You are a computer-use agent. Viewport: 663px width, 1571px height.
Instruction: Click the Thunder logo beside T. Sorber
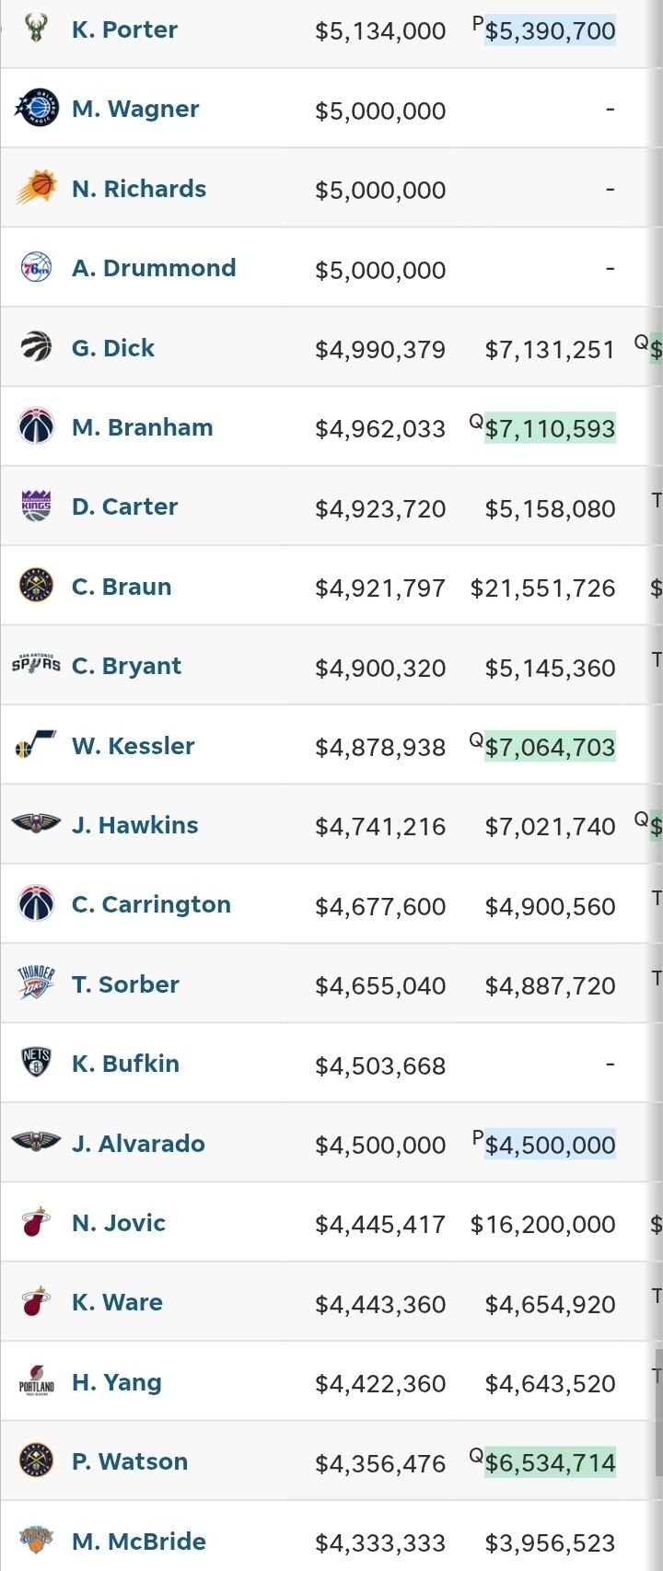coord(36,983)
